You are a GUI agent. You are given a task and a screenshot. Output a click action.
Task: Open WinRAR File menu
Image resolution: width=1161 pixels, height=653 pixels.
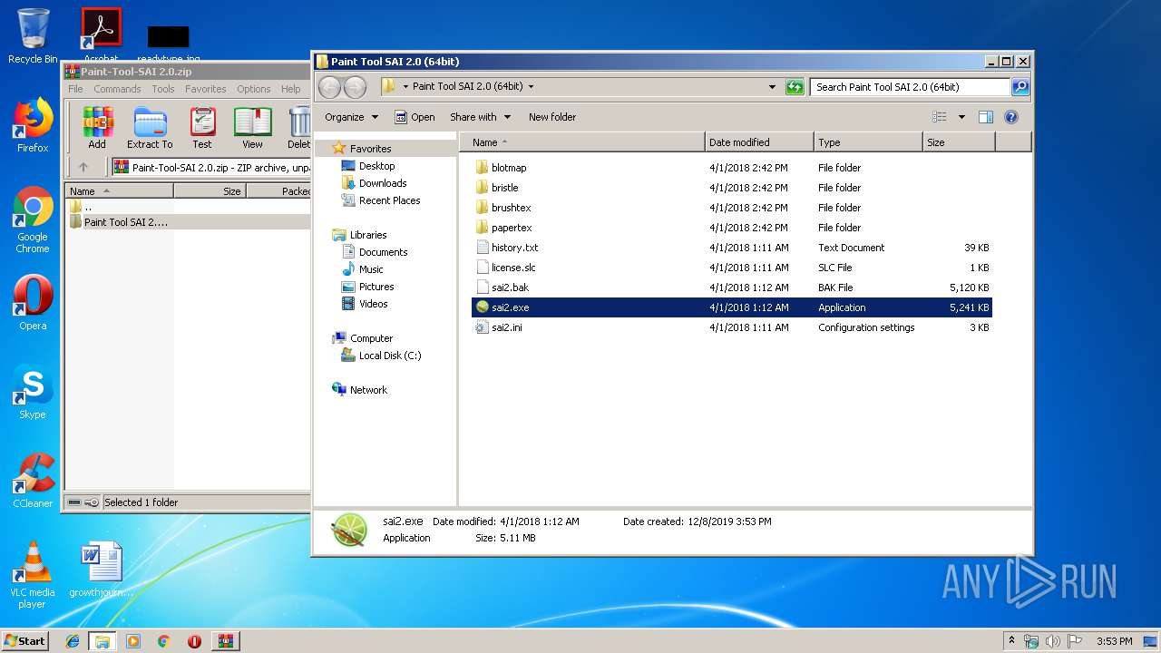75,89
